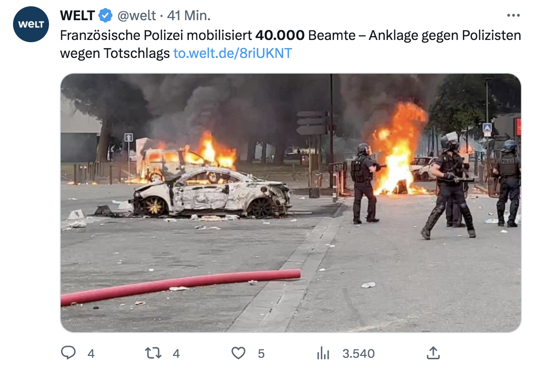Click the tweet text about Französische Polizei

point(290,44)
